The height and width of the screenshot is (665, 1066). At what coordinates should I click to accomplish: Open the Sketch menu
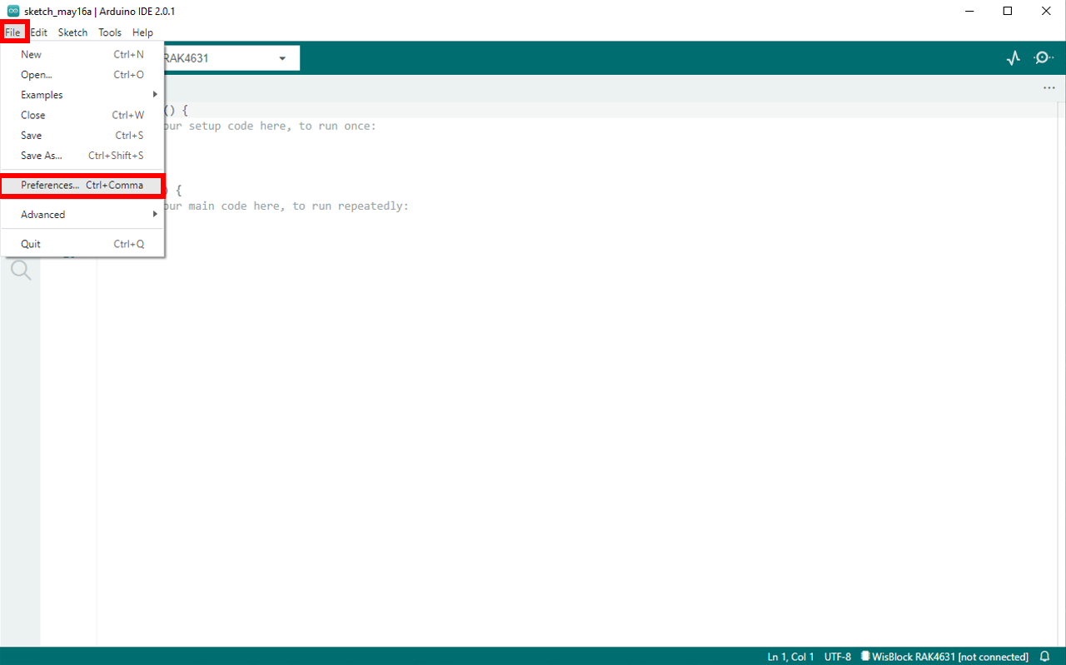pyautogui.click(x=72, y=32)
